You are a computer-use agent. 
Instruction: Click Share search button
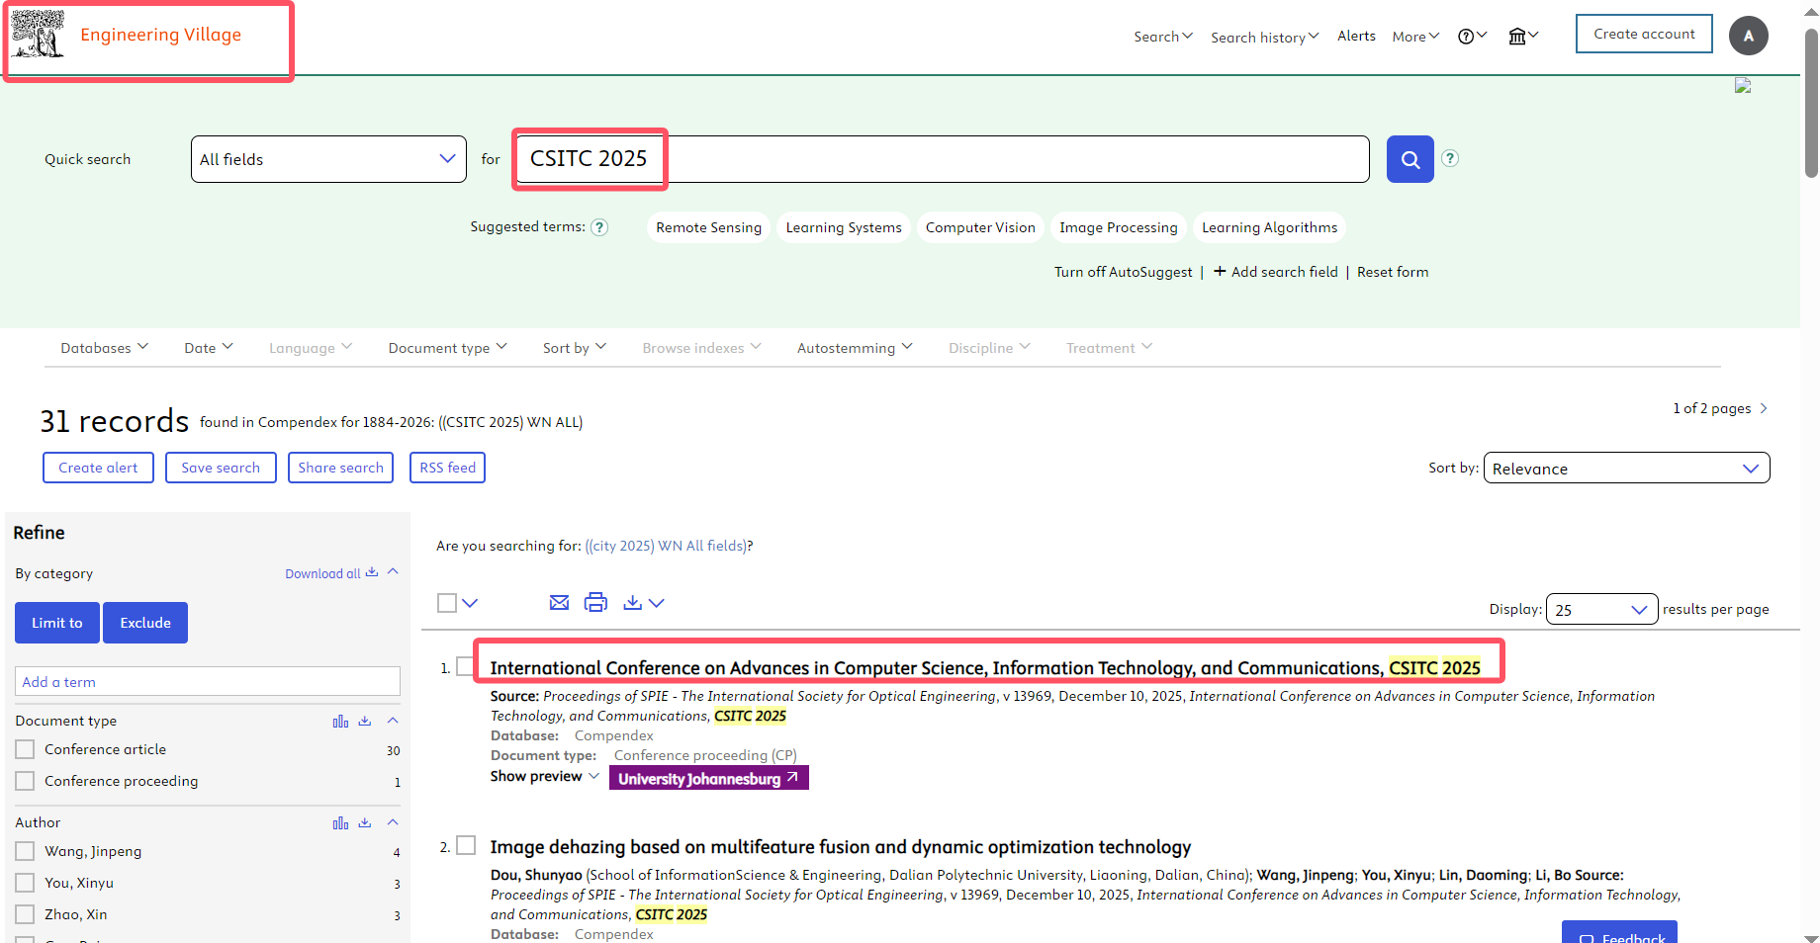[340, 468]
